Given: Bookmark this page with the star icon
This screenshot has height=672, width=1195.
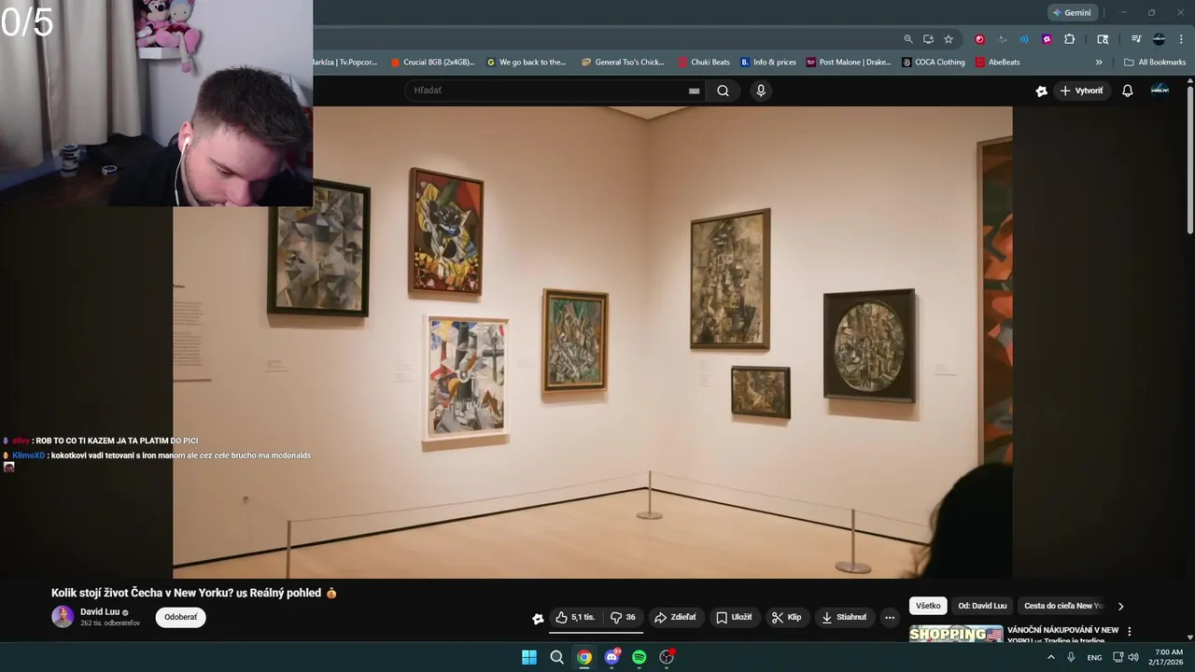Looking at the screenshot, I should 949,39.
